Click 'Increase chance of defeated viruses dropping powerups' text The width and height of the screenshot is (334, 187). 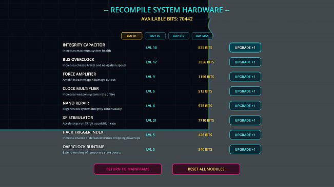coord(102,138)
